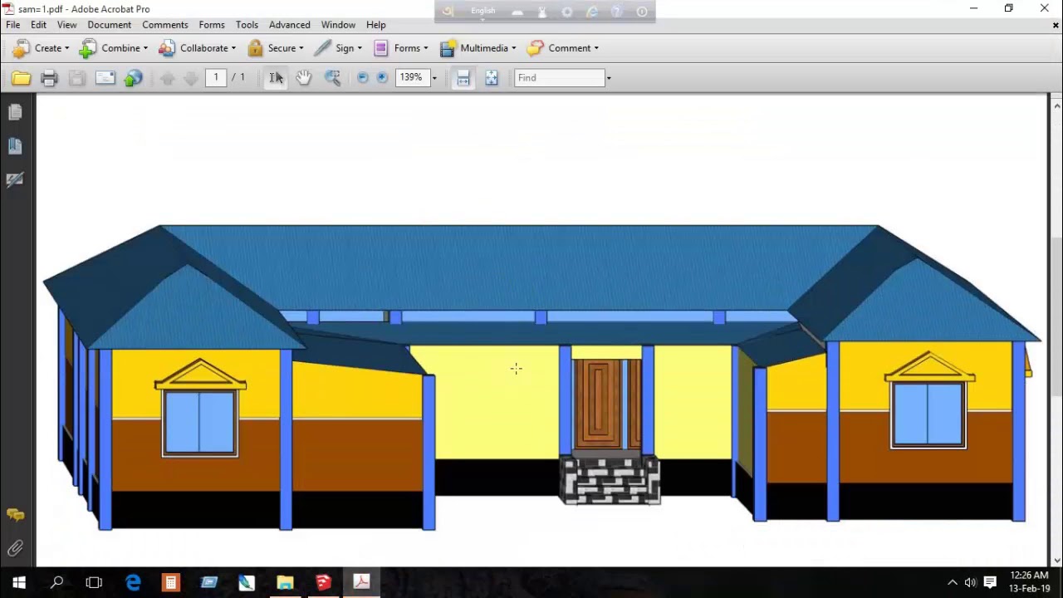Go to next page with down arrow

click(x=191, y=78)
